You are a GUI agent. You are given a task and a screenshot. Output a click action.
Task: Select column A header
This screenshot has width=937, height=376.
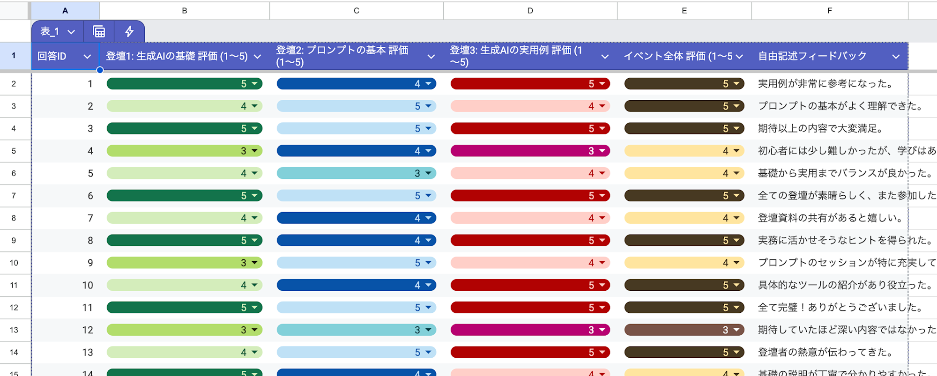tap(65, 10)
